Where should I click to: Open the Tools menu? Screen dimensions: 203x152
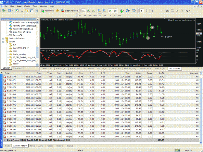pos(35,6)
